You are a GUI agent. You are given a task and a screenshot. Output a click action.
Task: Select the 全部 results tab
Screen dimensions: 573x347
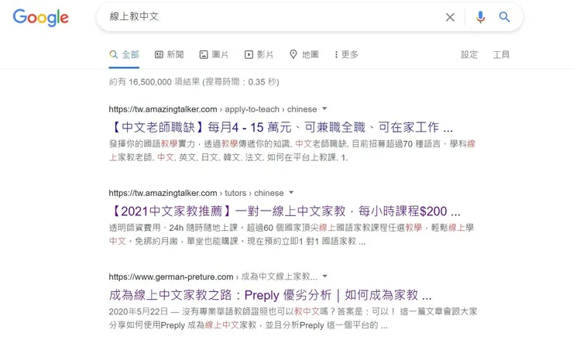pyautogui.click(x=124, y=54)
